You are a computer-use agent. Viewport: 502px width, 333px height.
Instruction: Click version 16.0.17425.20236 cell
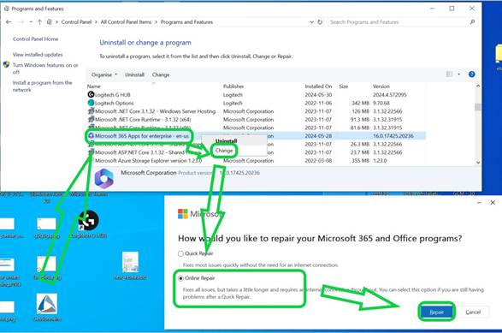(x=393, y=136)
